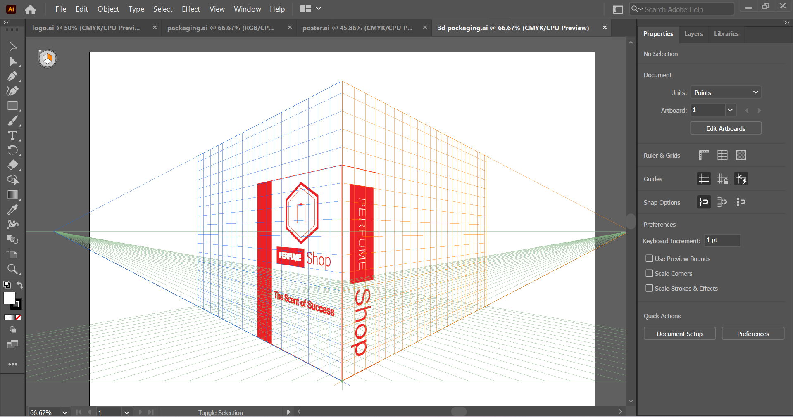793x417 pixels.
Task: Show grid icon in Ruler & Grids
Action: coord(722,155)
